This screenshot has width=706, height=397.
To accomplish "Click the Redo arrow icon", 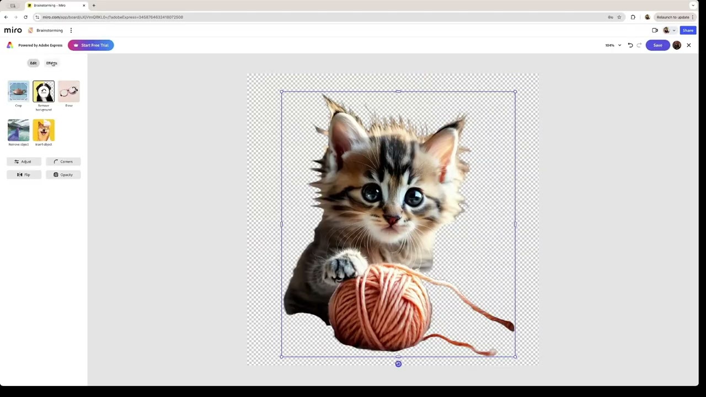I will [x=639, y=45].
